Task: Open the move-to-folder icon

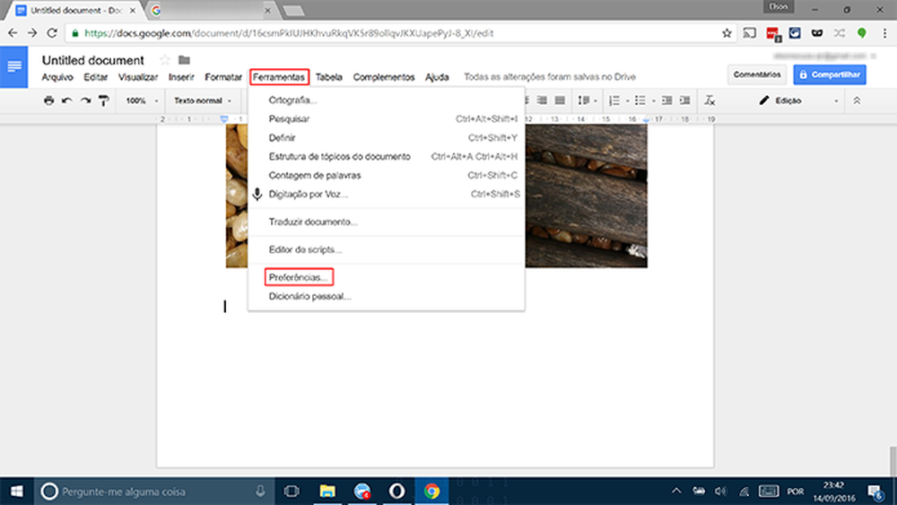Action: [x=184, y=60]
